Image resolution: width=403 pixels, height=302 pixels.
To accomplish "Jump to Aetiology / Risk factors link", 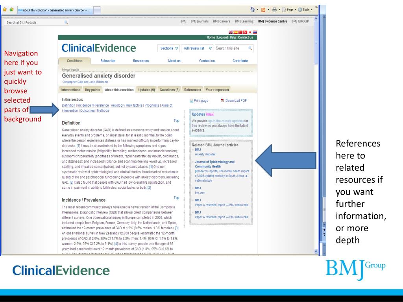I will pos(127,105).
